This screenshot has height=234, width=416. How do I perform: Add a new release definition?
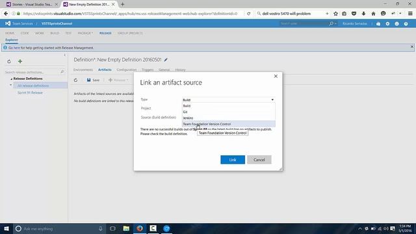click(20, 61)
